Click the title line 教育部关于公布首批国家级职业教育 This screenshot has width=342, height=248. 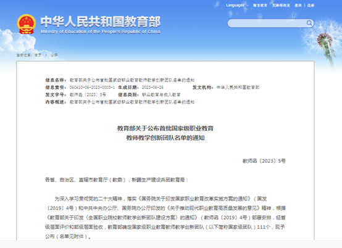(x=165, y=128)
